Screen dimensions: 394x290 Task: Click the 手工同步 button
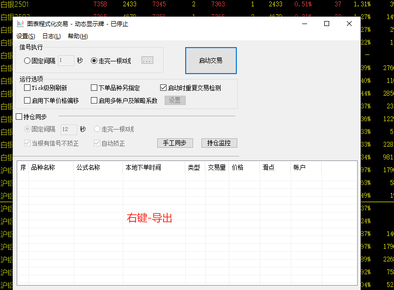(175, 143)
